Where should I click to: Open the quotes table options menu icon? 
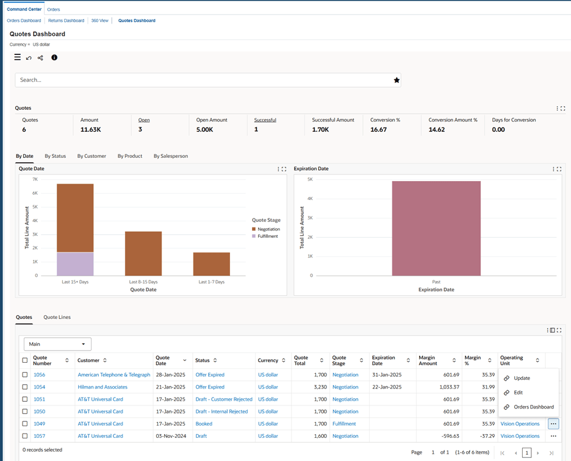coord(547,330)
